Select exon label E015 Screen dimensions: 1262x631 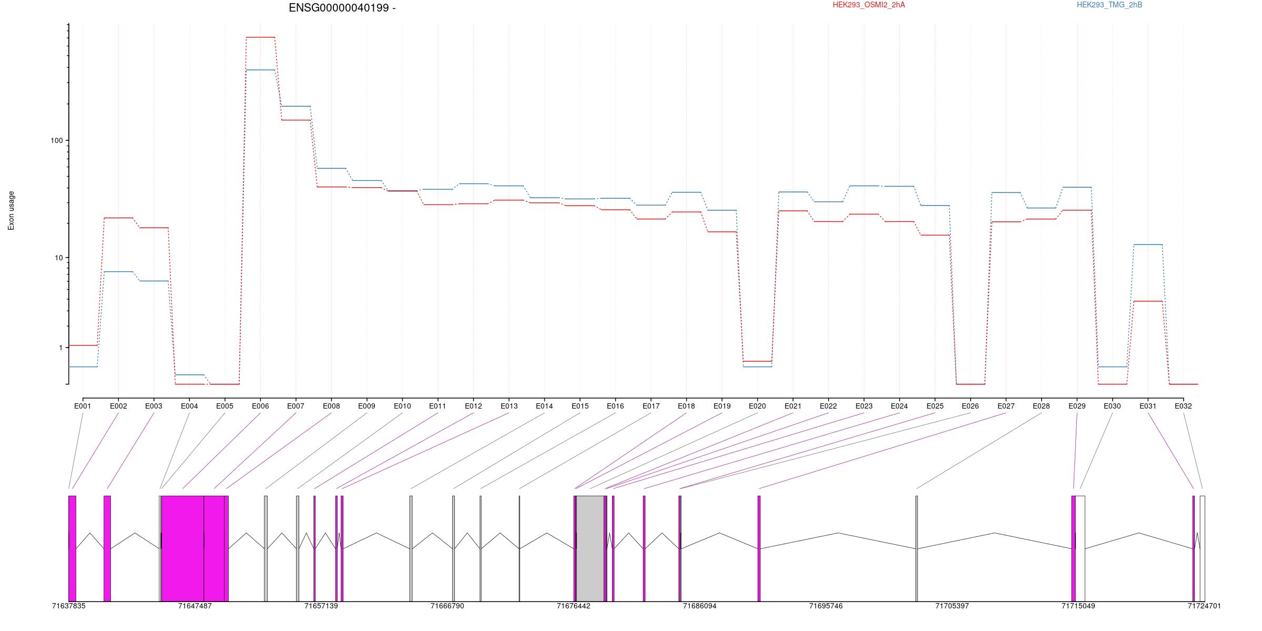click(580, 406)
